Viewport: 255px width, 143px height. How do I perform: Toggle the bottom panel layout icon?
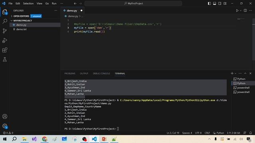(214, 4)
